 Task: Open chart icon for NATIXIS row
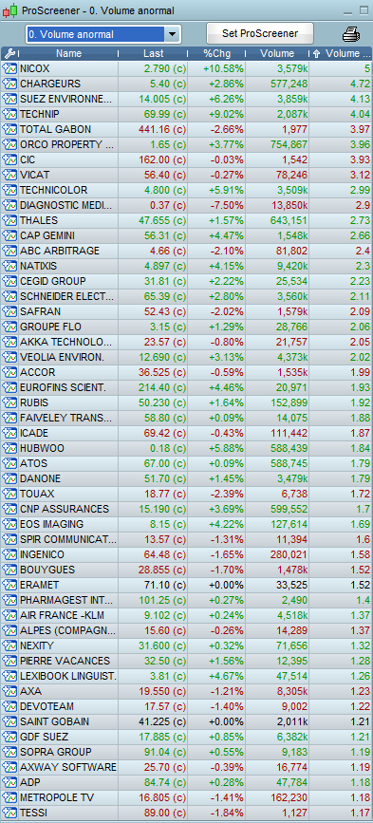pyautogui.click(x=9, y=266)
